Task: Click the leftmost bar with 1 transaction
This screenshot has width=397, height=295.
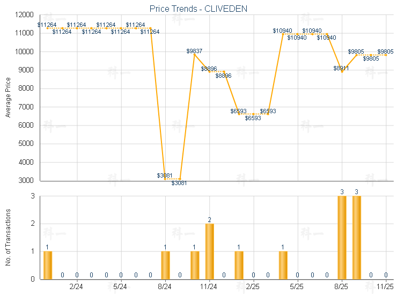Action: (48, 265)
